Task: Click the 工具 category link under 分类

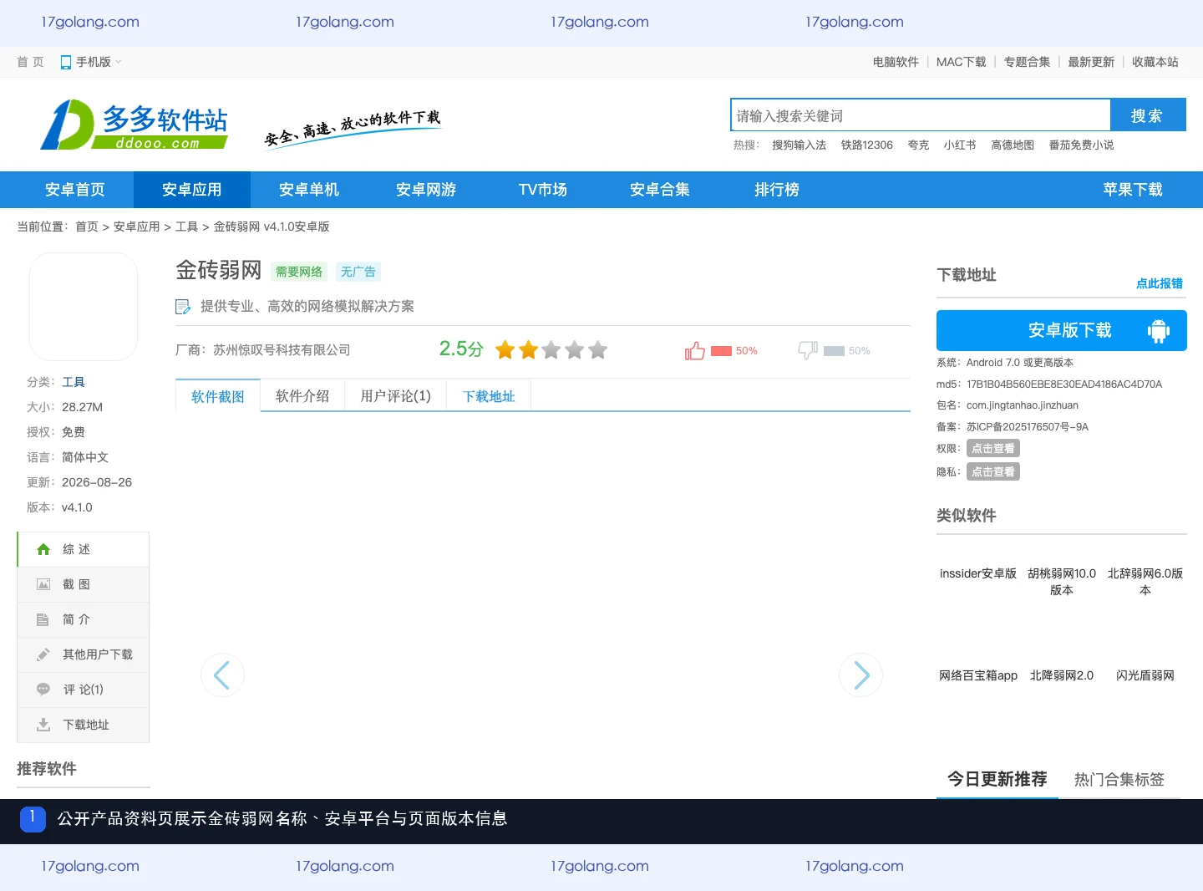Action: tap(74, 382)
